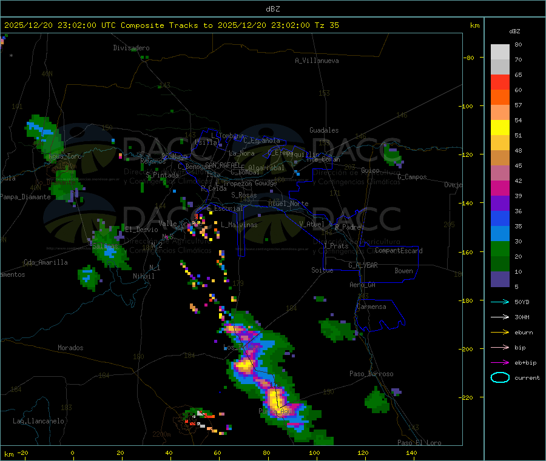
Task: Select the light gray 70-80 dBZ swatch
Action: [x=500, y=52]
